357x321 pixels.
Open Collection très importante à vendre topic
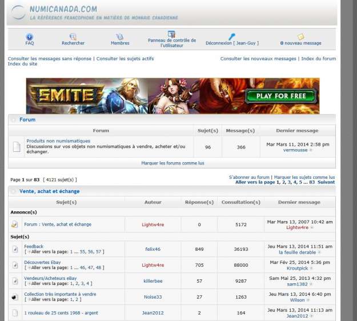tap(60, 294)
